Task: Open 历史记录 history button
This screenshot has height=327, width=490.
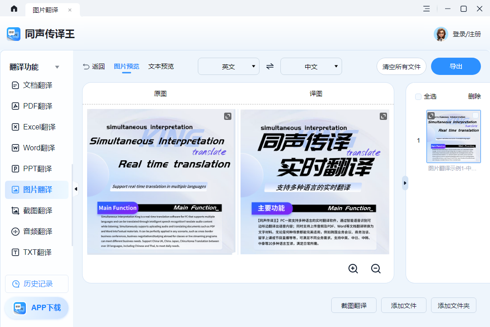Action: coord(37,284)
